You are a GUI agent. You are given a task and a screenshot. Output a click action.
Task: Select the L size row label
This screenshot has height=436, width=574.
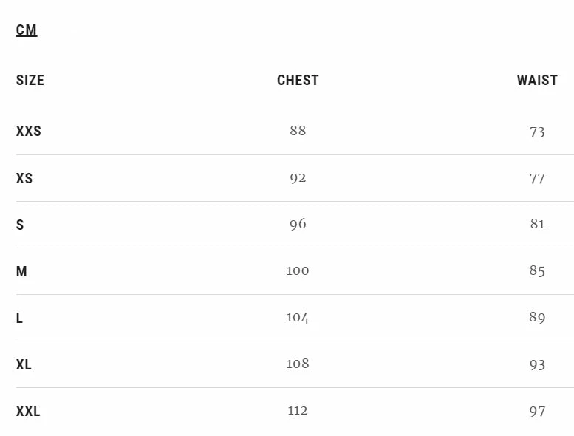click(x=19, y=318)
